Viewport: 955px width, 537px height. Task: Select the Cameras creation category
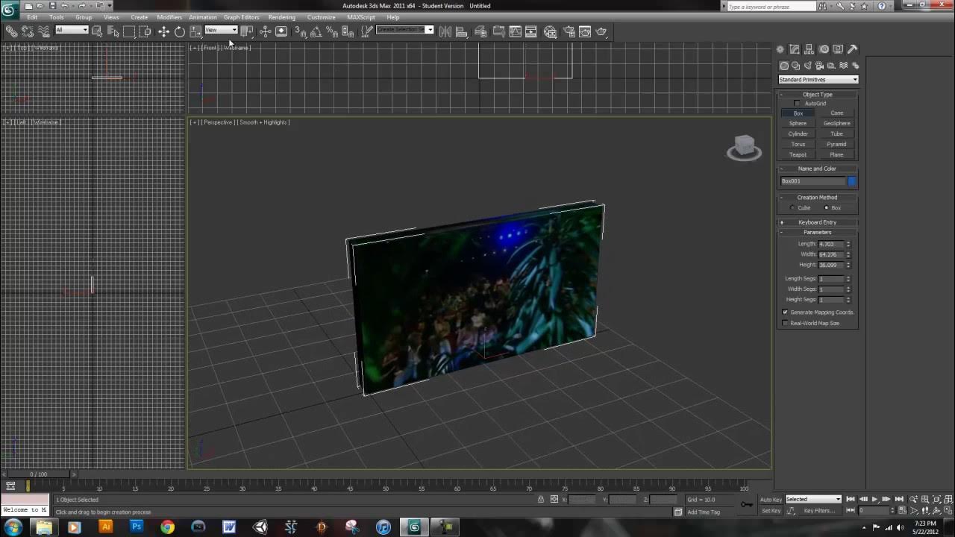coord(820,66)
